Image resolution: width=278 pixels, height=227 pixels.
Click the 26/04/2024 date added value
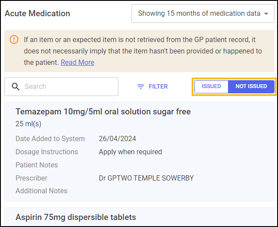(118, 138)
